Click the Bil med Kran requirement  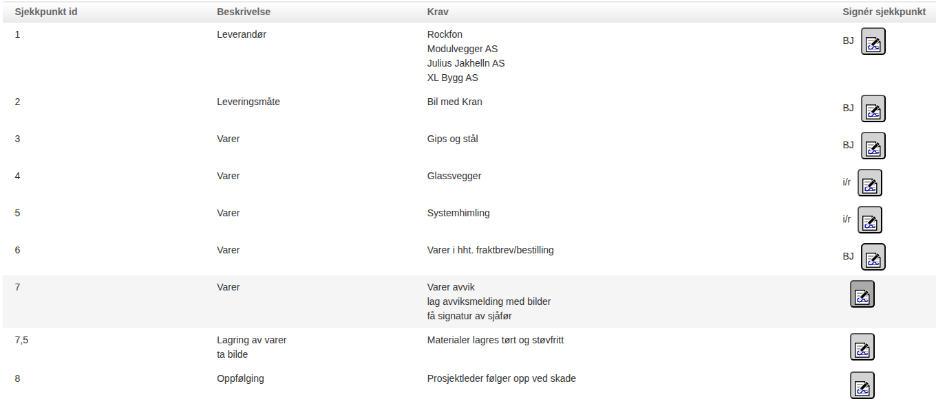(454, 102)
